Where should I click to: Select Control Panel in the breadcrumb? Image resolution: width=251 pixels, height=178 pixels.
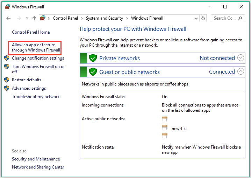tap(65, 18)
